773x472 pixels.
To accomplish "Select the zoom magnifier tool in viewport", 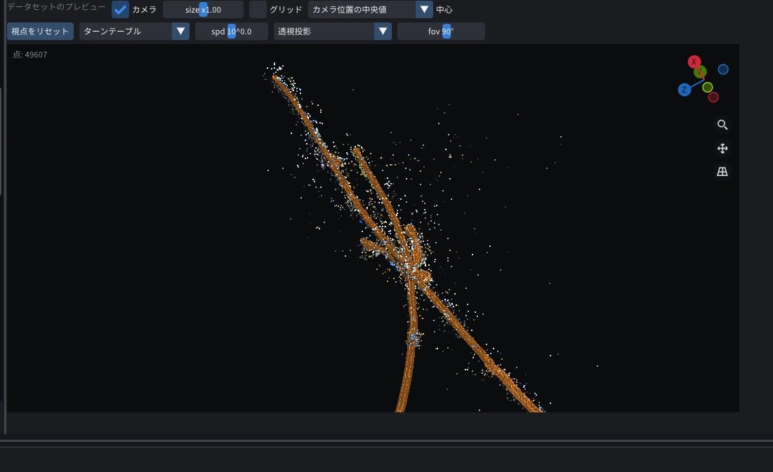I will click(722, 125).
